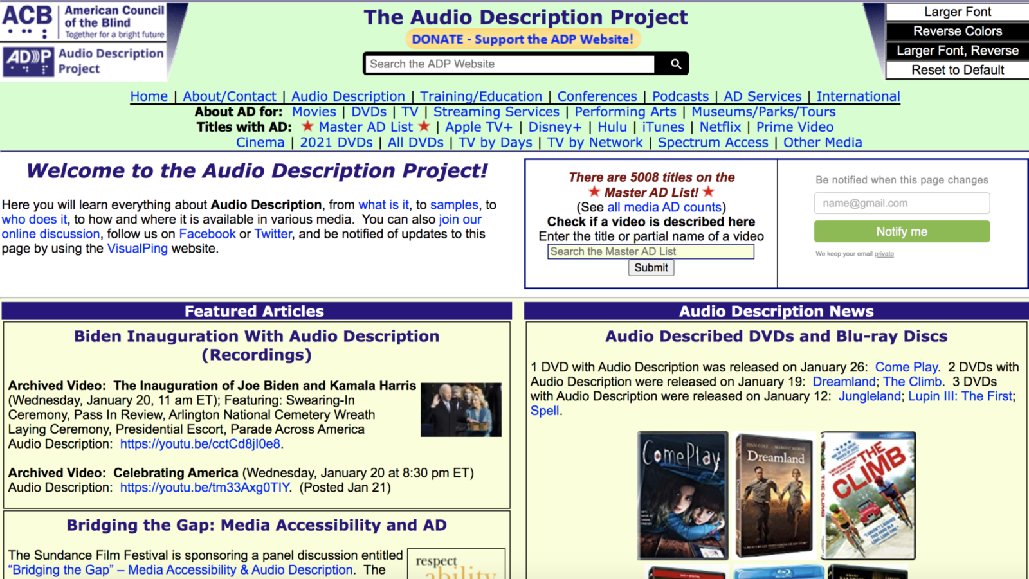Open the AD Services menu
The height and width of the screenshot is (579, 1029).
pos(763,96)
